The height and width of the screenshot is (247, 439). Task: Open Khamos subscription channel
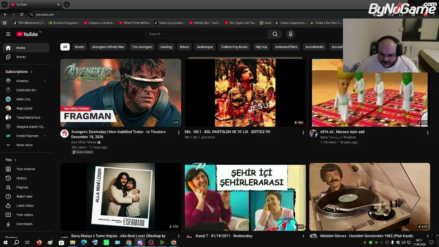coord(26,81)
